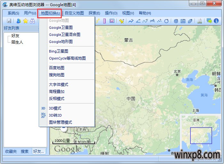Click the app logo in title bar
The image size is (224, 164).
tap(5, 5)
